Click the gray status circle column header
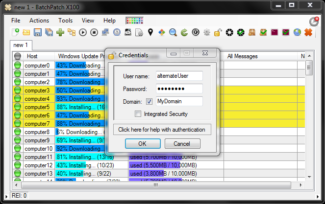325x204 pixels. [18, 56]
